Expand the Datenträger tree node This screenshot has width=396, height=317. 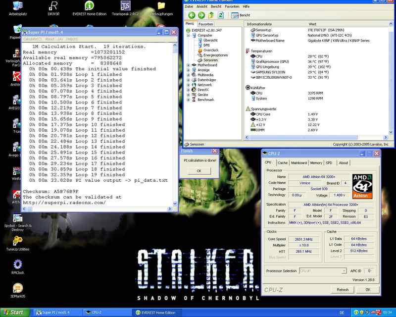(188, 80)
